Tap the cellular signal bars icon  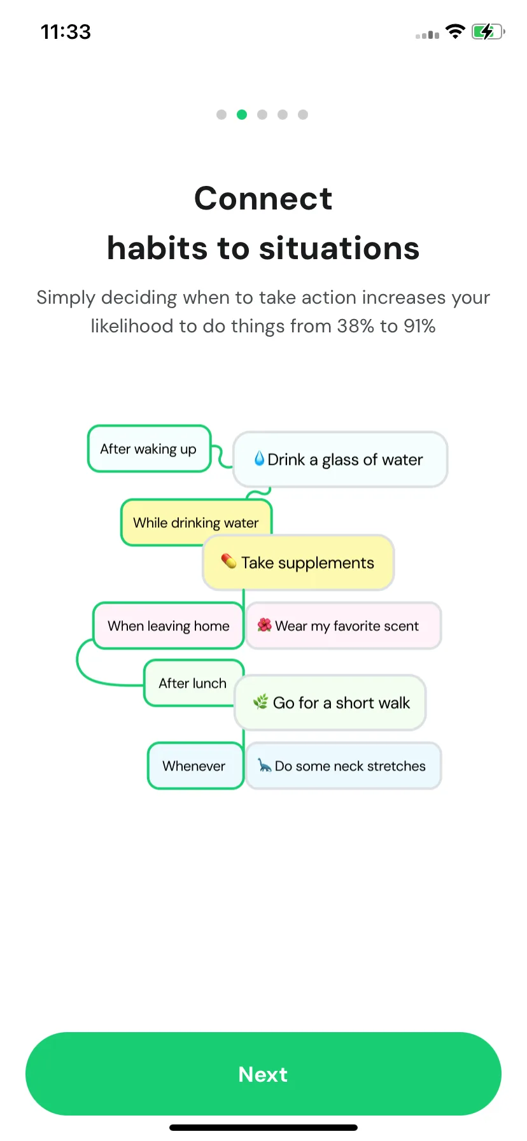point(427,34)
